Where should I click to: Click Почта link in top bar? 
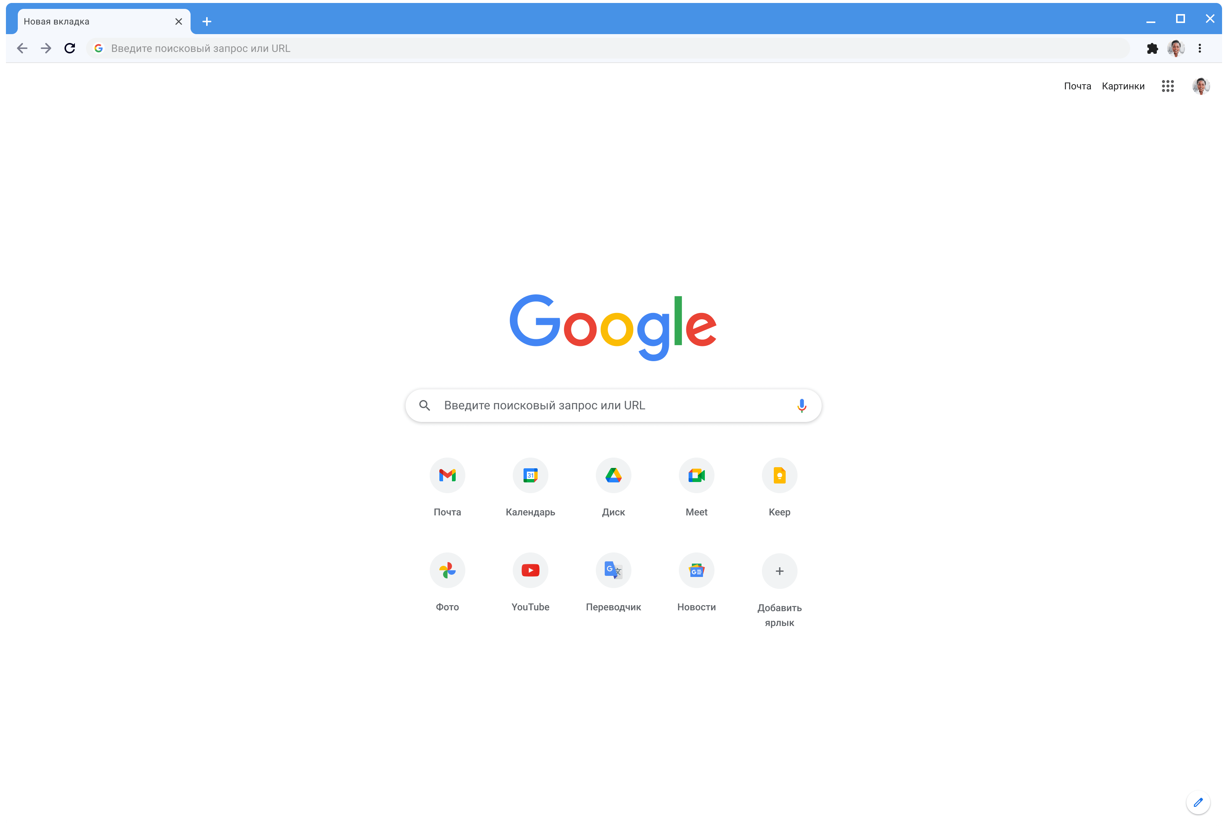(1076, 85)
